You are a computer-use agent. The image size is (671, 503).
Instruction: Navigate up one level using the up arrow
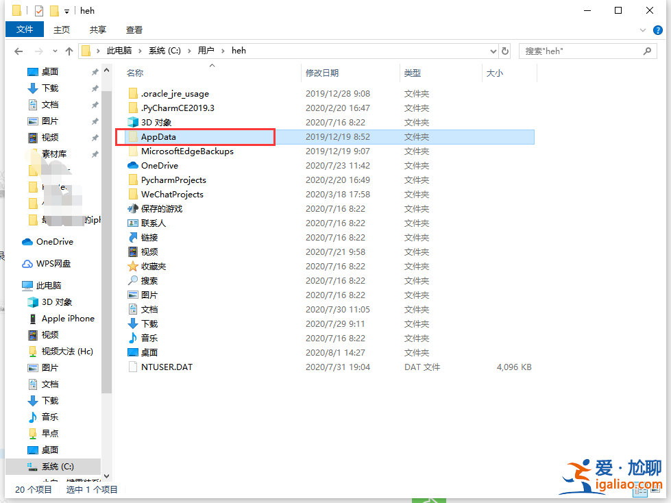point(69,51)
